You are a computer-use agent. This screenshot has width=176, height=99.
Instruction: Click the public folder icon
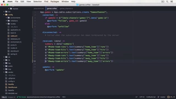click(x=6, y=66)
